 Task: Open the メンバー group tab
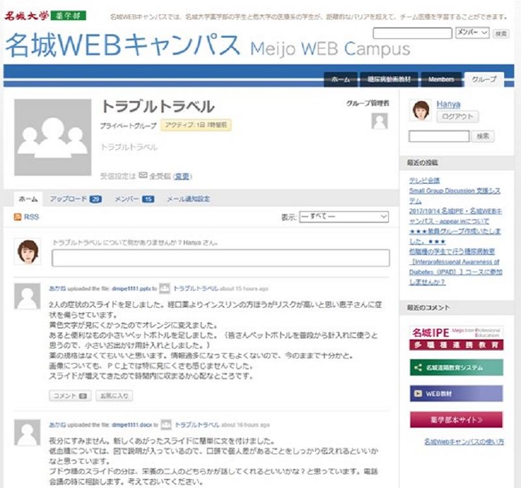pyautogui.click(x=134, y=199)
